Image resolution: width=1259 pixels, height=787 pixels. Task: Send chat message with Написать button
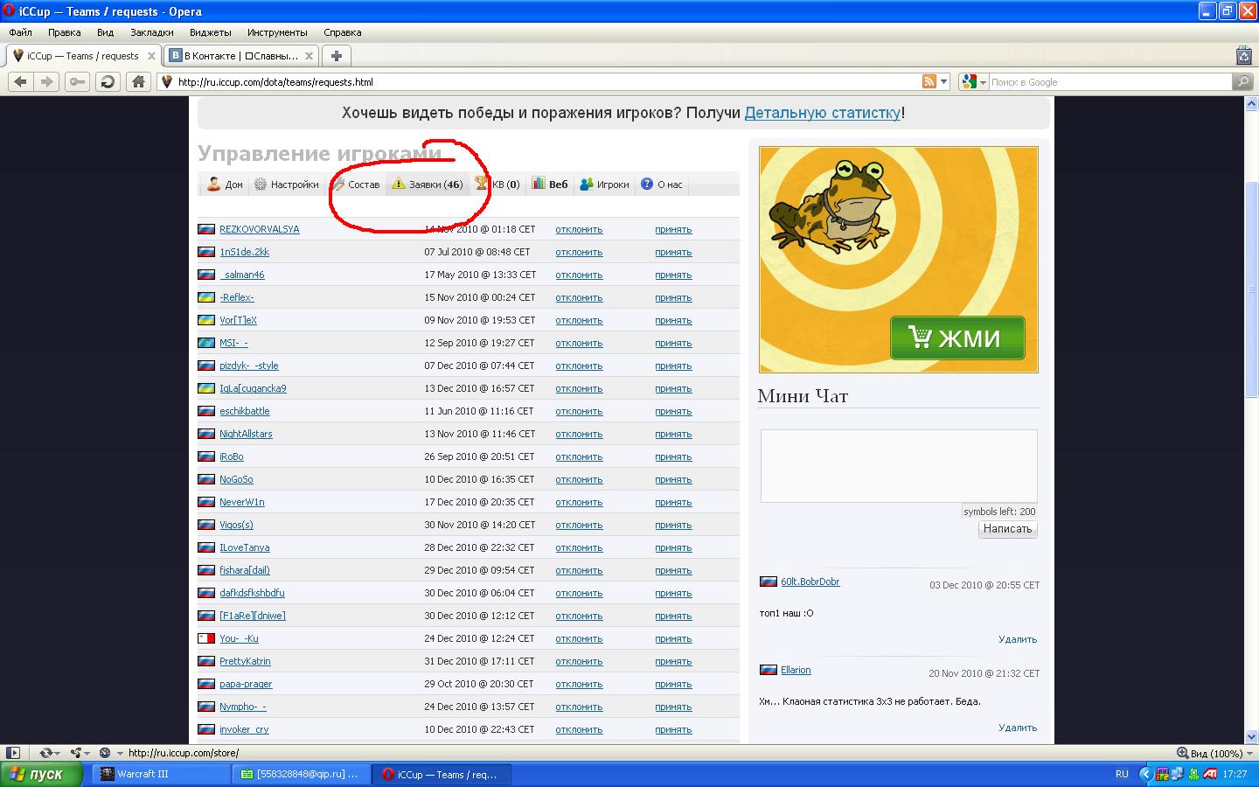click(1007, 529)
